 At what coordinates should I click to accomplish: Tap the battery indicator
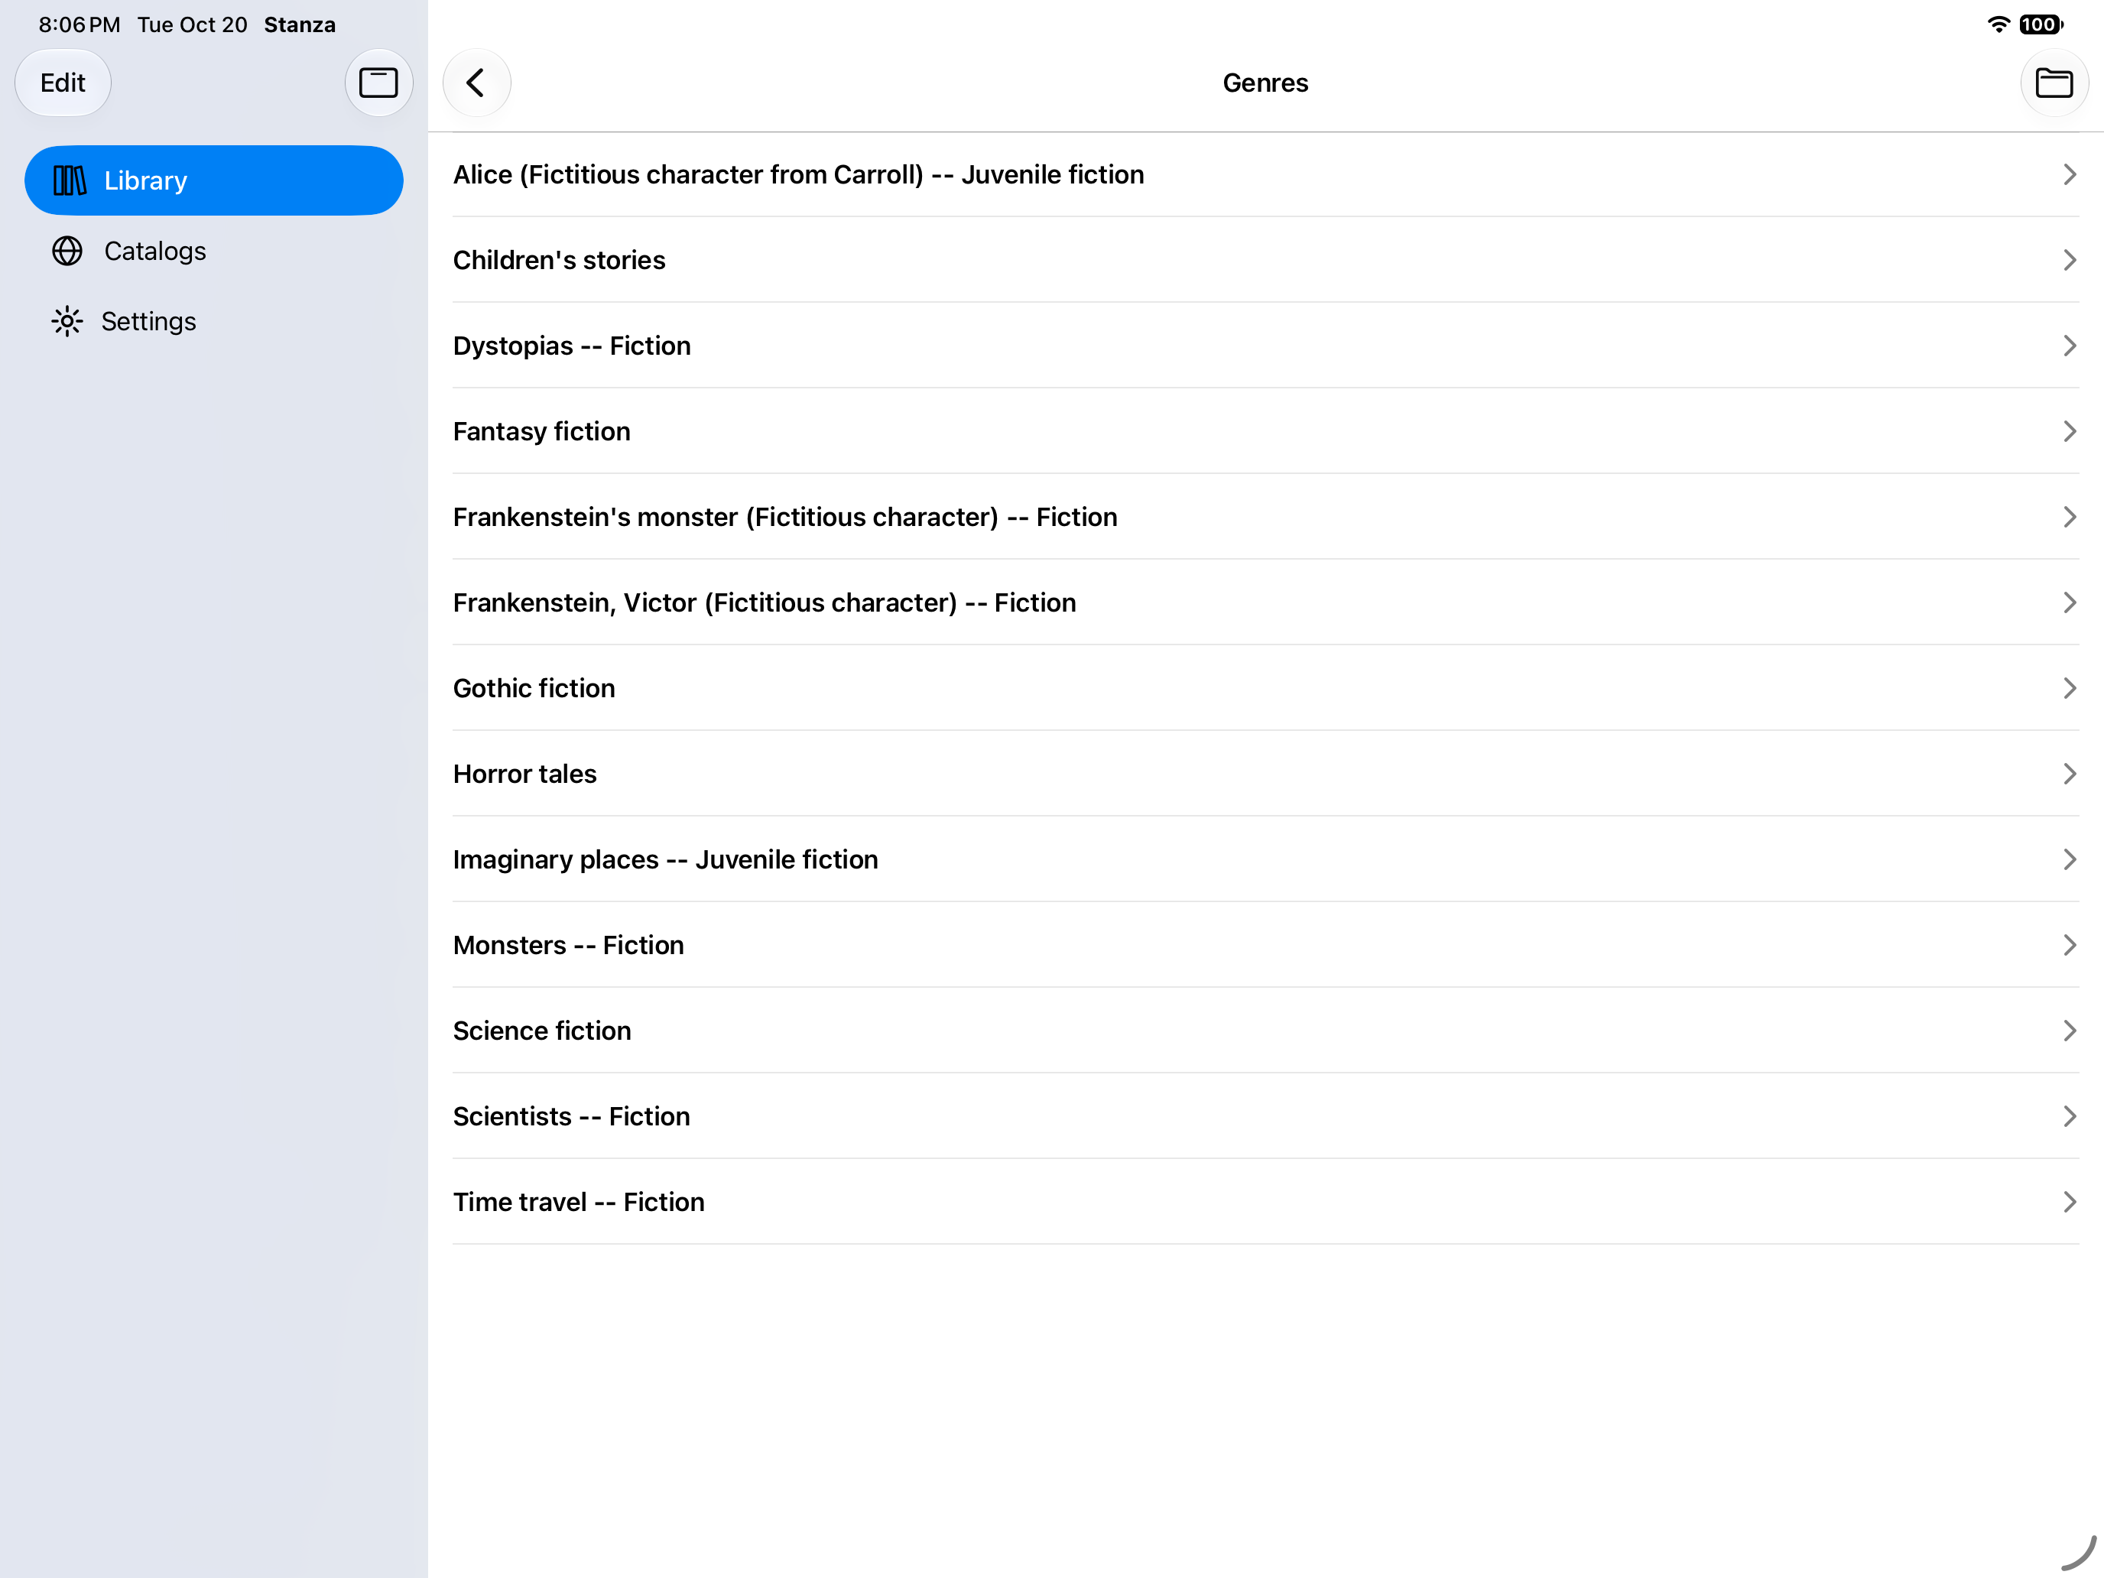click(2041, 24)
